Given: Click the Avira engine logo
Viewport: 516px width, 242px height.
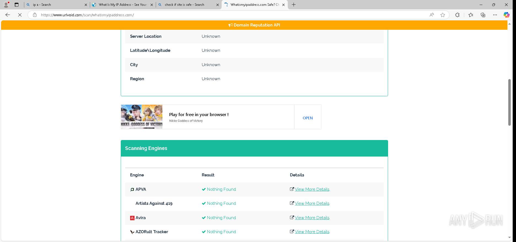Looking at the screenshot, I should [132, 218].
